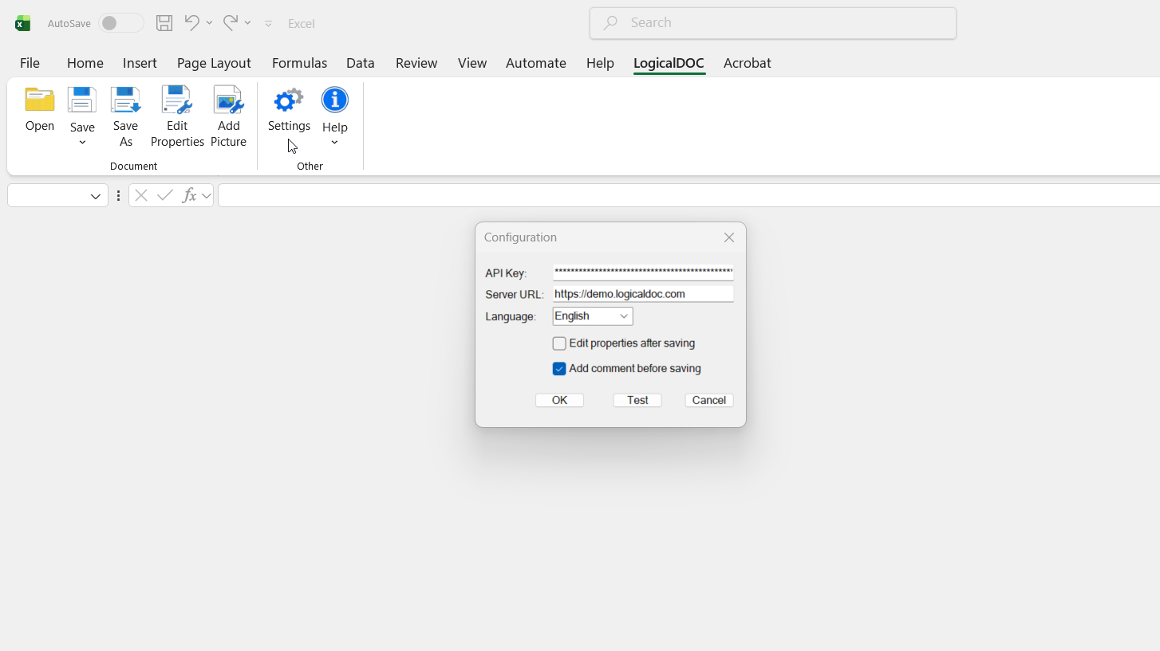Switch to the Home tab
1160x651 pixels.
(x=85, y=63)
